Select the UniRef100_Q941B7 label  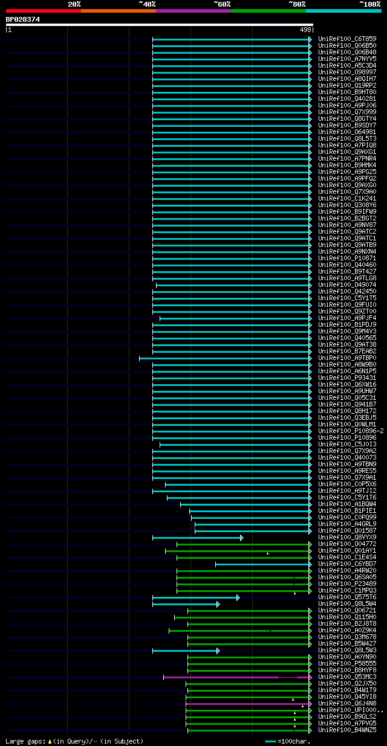(347, 404)
